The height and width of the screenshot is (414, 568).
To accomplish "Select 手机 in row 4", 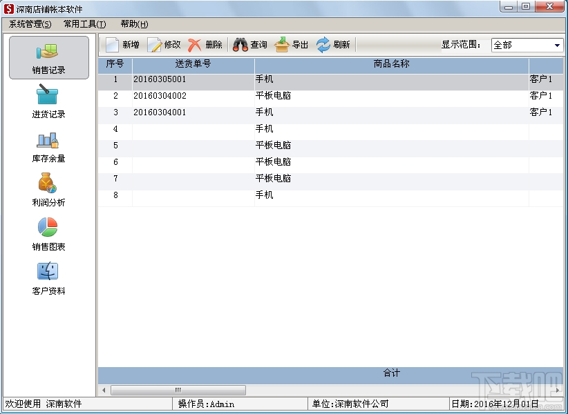I will pos(264,129).
